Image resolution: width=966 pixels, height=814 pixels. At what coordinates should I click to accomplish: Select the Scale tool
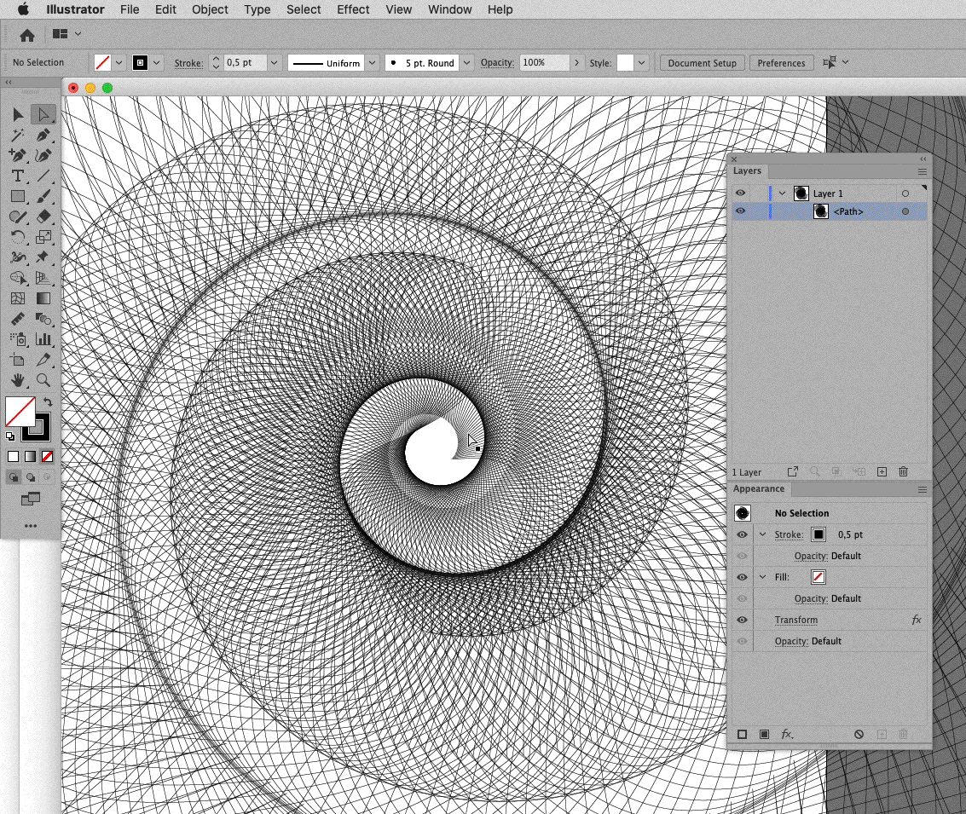click(43, 237)
